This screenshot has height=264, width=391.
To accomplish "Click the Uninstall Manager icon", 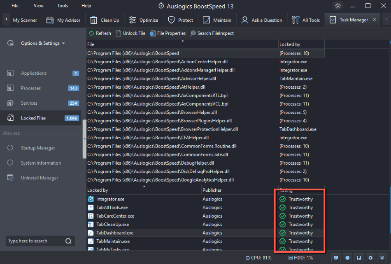I will click(x=10, y=178).
